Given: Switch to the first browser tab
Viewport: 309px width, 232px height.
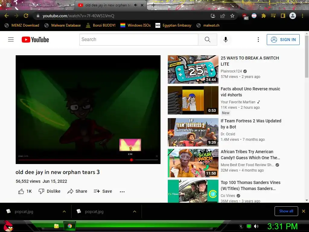Looking at the screenshot, I should tap(40, 5).
